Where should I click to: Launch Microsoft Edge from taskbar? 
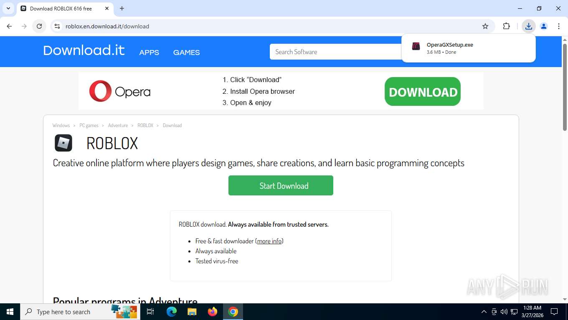point(171,312)
